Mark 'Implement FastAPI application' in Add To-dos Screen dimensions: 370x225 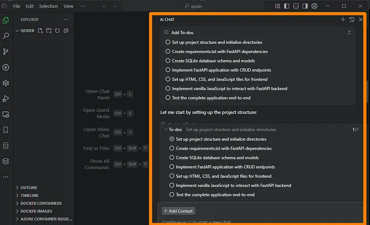click(168, 70)
